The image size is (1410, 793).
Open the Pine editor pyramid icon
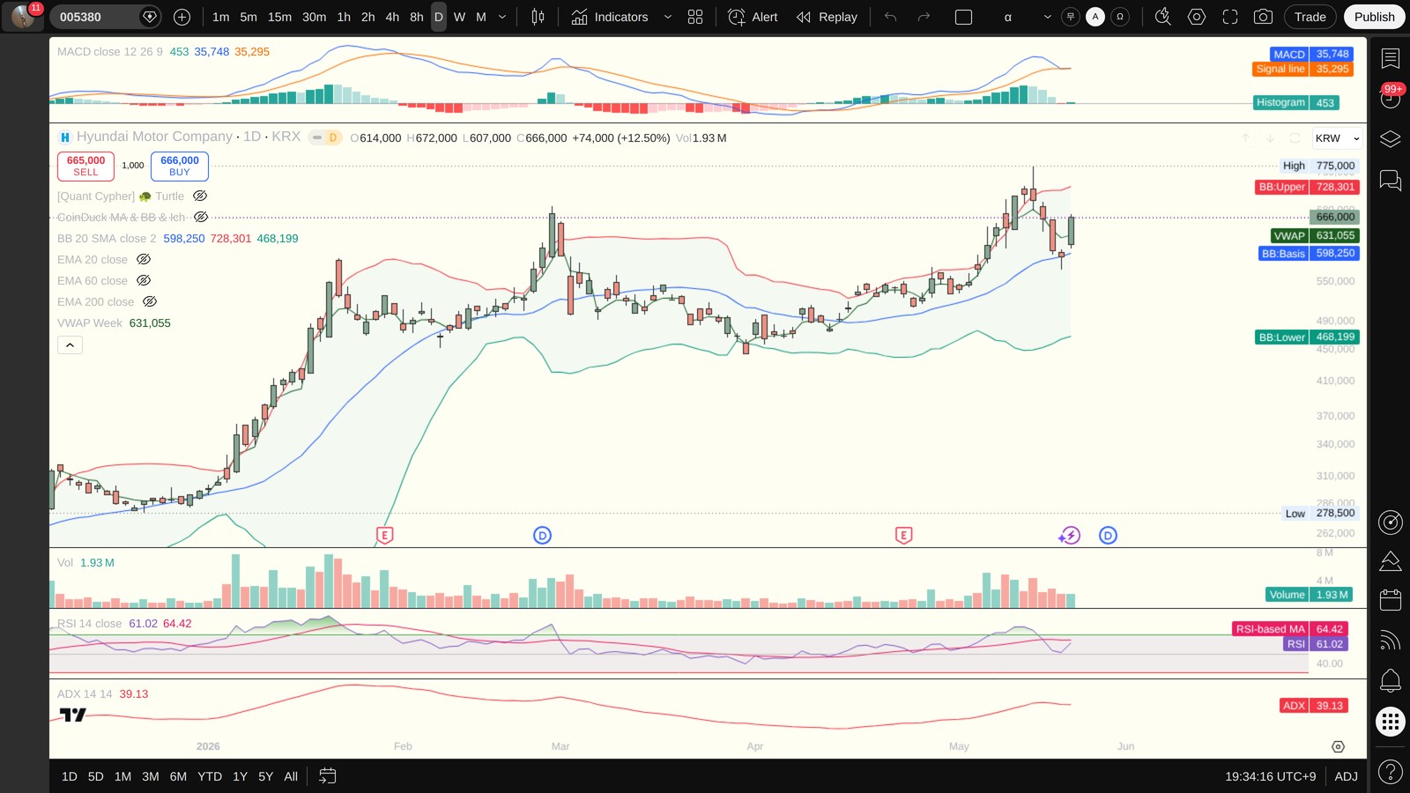click(1391, 561)
